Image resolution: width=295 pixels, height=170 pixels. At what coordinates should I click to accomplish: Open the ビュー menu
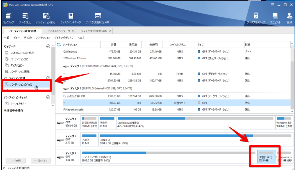[17, 38]
